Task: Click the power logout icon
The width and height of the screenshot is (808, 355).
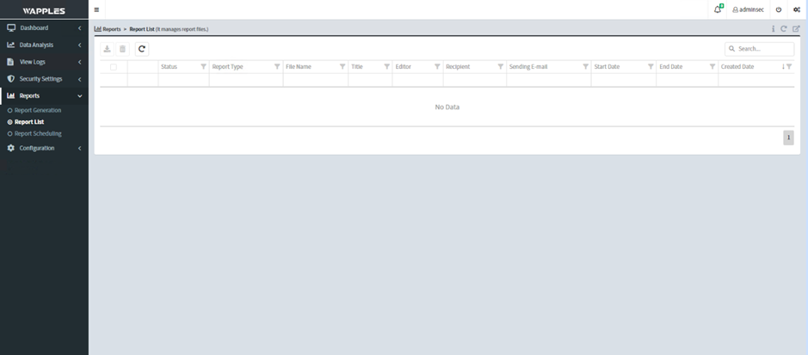Action: click(779, 9)
